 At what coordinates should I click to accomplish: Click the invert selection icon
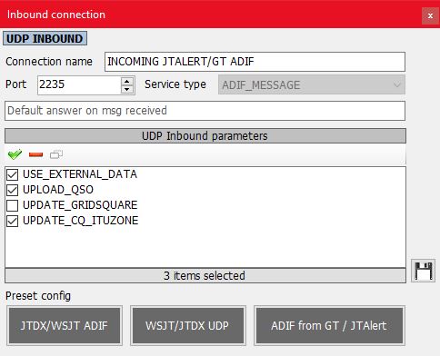[x=56, y=154]
